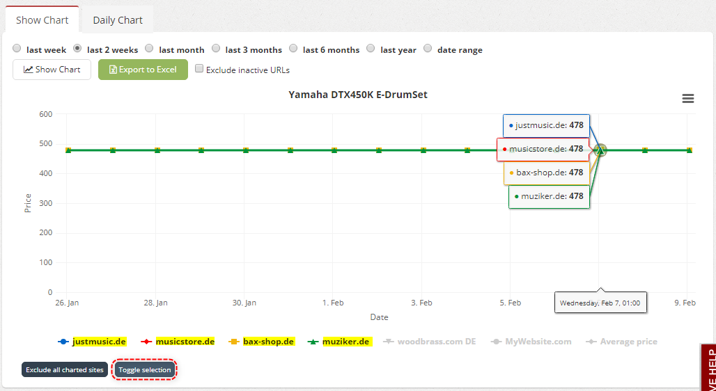Click the Price axis title
Screen dimensions: 716x391
pos(28,203)
